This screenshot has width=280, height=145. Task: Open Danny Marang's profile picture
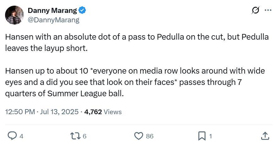[14, 15]
